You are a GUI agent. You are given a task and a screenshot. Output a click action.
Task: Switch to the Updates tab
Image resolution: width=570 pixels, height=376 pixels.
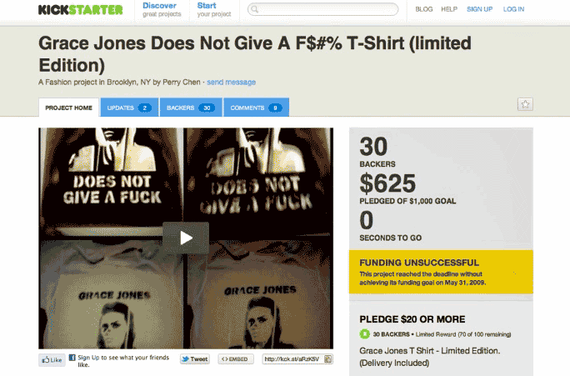pos(129,108)
